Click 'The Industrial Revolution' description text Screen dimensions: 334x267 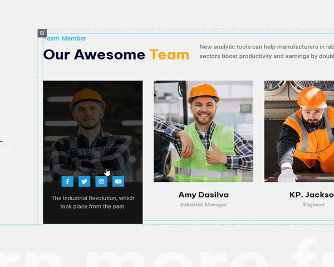point(92,202)
